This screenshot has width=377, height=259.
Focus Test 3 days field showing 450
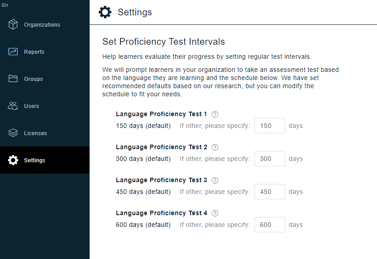270,192
